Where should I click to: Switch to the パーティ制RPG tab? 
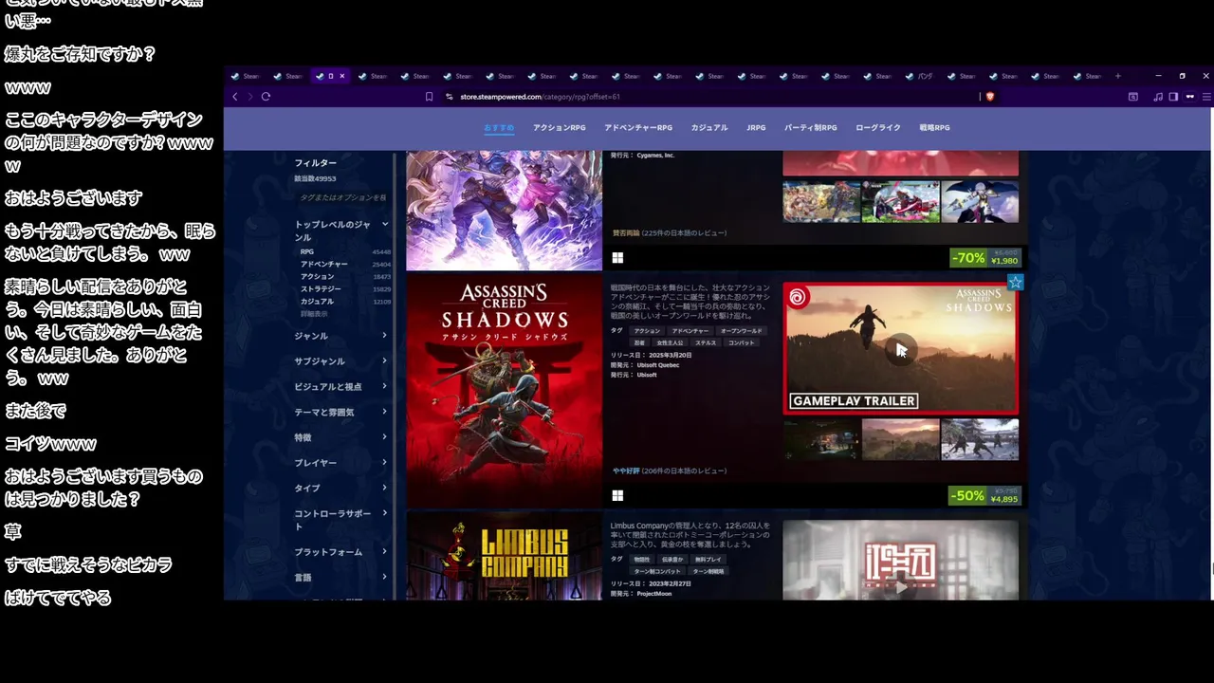point(811,127)
